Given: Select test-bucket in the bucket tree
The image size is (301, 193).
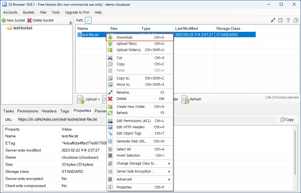Looking at the screenshot, I should point(23,28).
